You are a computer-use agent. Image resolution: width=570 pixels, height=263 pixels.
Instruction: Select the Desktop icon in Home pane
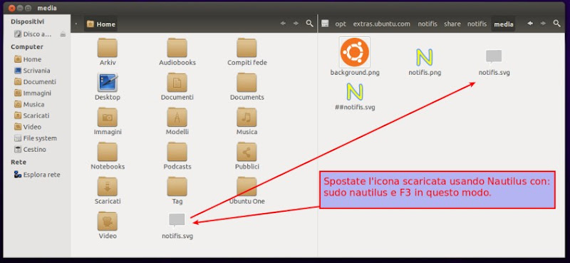click(108, 87)
